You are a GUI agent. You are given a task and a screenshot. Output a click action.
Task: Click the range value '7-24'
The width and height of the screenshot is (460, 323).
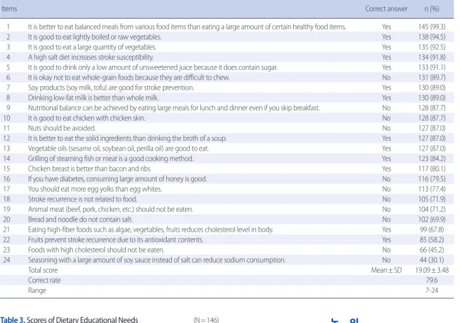(432, 290)
